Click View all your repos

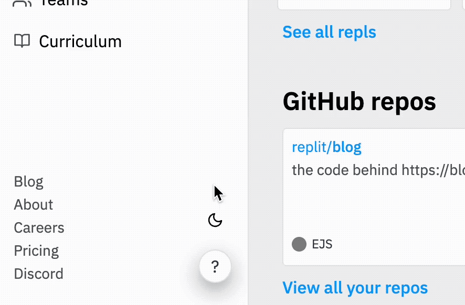click(355, 288)
